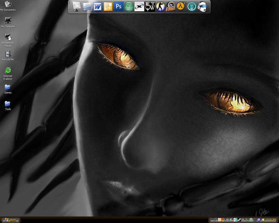Image resolution: width=279 pixels, height=223 pixels.
Task: Click the green circular arrows tray icon
Action: 251,220
